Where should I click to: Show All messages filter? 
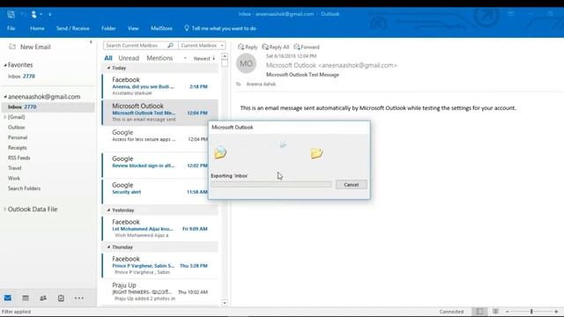[x=108, y=58]
